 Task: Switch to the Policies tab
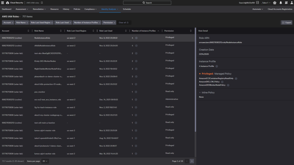77,9
